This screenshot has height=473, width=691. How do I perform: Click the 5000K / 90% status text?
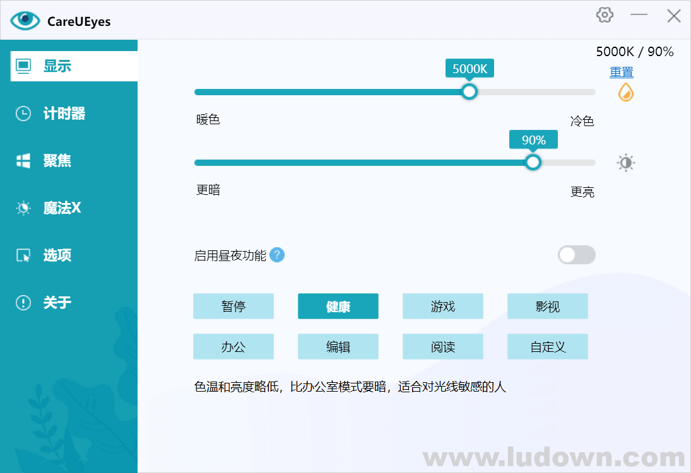coord(635,52)
